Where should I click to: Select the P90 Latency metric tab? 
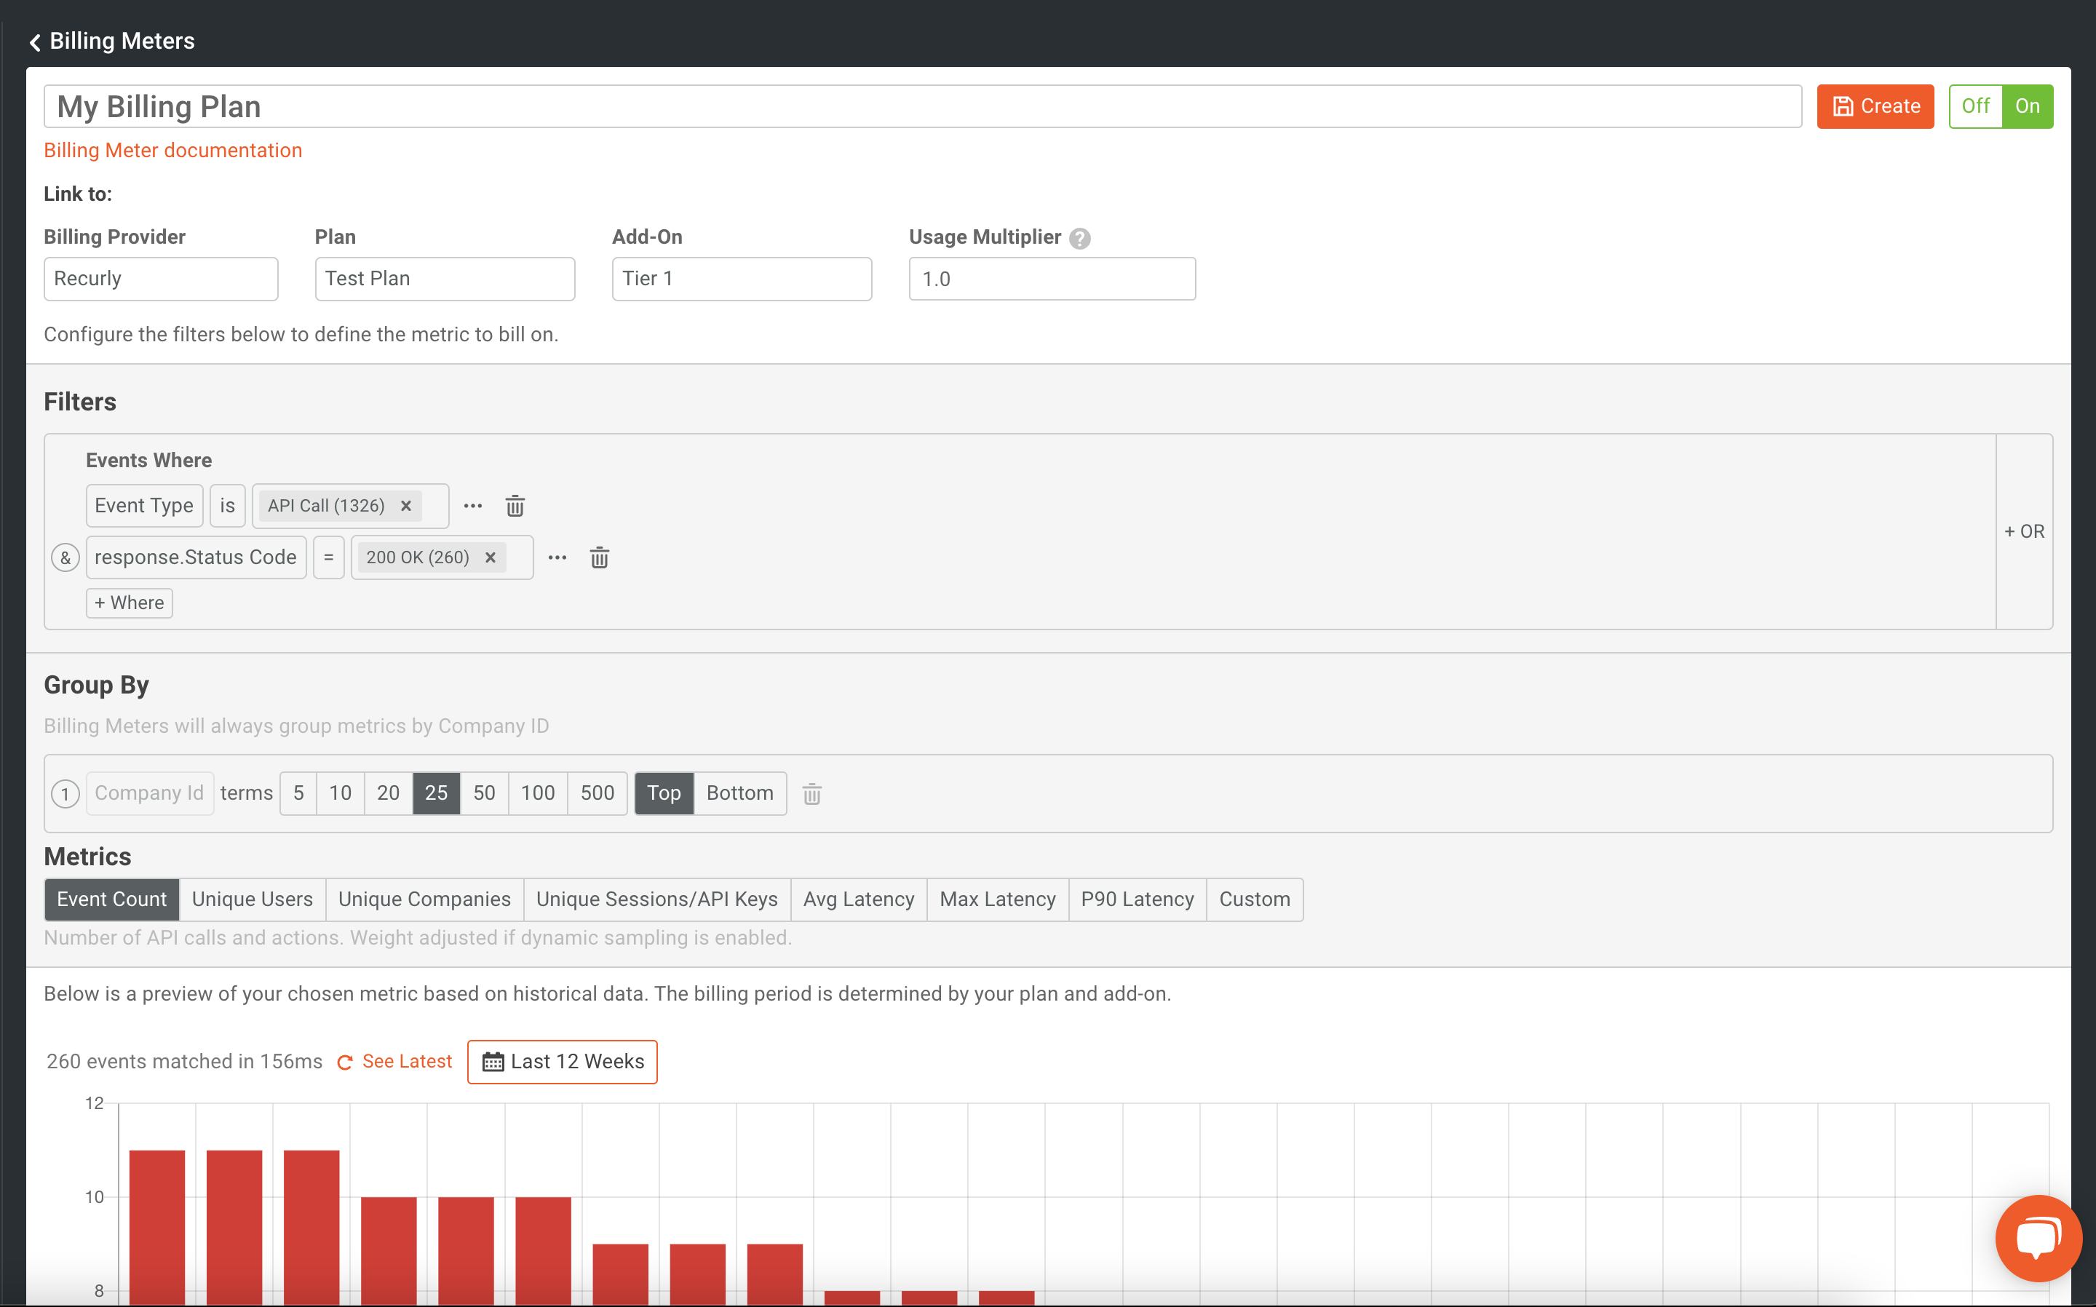click(x=1138, y=900)
